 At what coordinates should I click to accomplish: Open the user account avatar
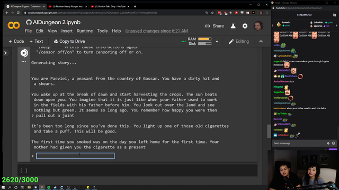tap(258, 26)
